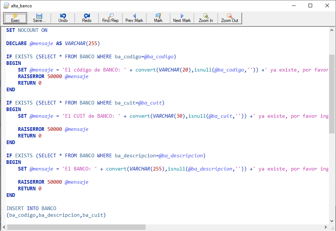Viewport: 336px width, 231px height.
Task: Close the alta_banco window
Action: tap(327, 5)
